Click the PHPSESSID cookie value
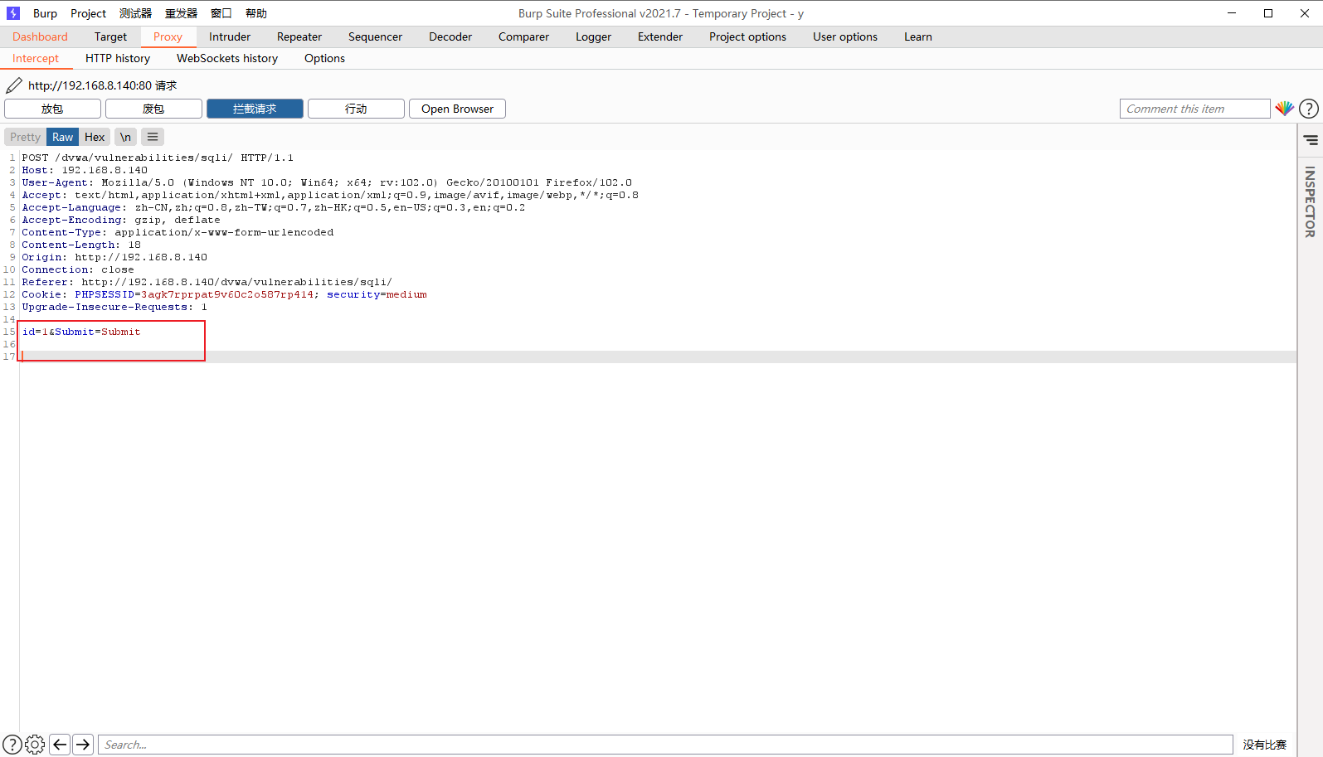 click(x=227, y=294)
